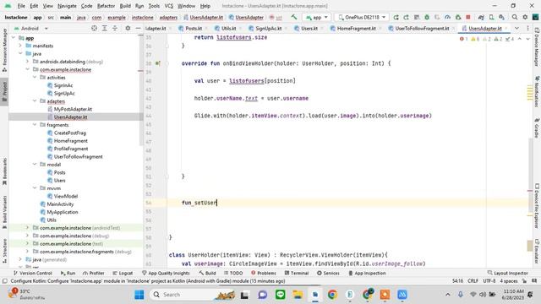Screen dimensions: 541x304
Task: Open the Windows Start menu
Action: [x=139, y=295]
